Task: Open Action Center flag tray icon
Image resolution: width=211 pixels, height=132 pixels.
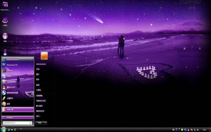Action: click(192, 130)
